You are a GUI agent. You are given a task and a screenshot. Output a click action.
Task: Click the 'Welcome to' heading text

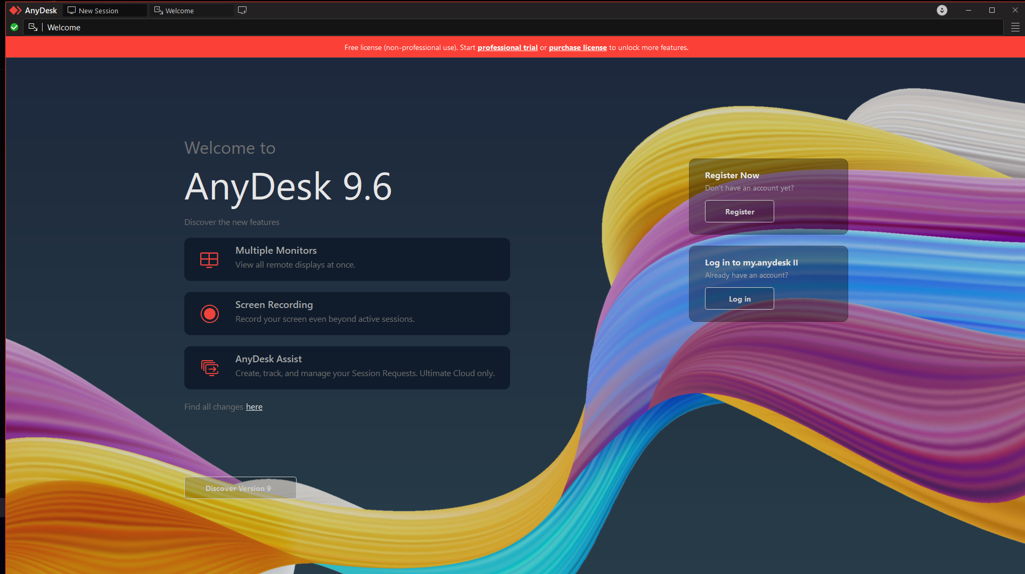pyautogui.click(x=230, y=148)
